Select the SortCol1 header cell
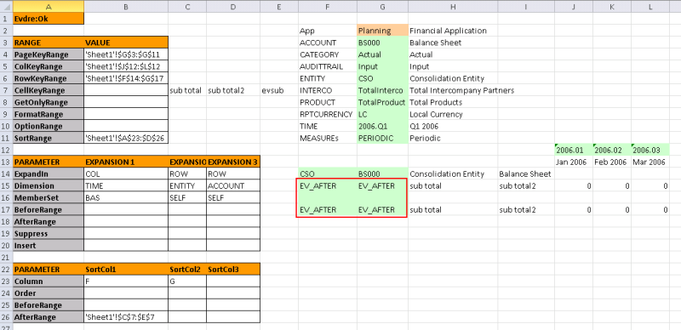 pyautogui.click(x=126, y=270)
